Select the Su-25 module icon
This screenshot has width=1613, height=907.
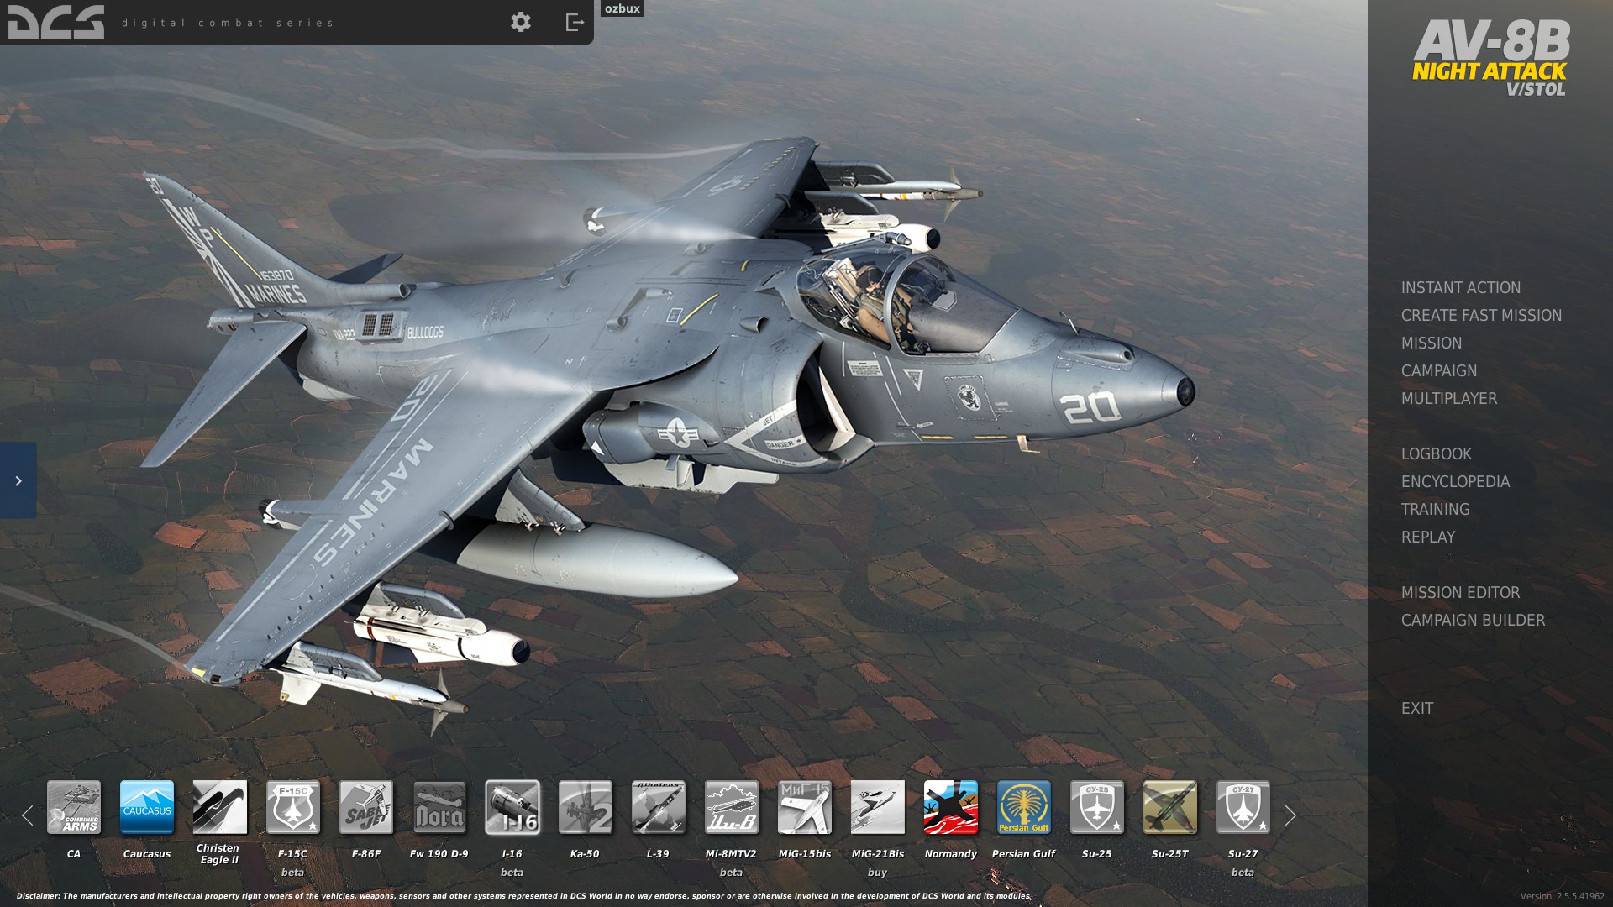coord(1097,807)
